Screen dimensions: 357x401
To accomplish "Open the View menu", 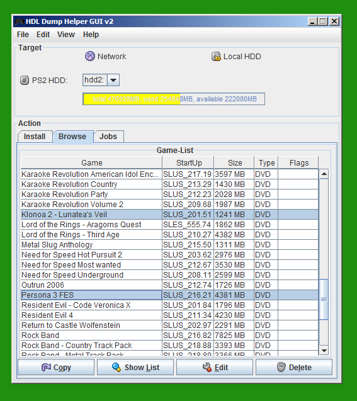I will click(66, 35).
